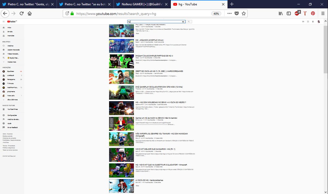This screenshot has width=328, height=194.
Task: Open a new browser tab
Action: 232,4
